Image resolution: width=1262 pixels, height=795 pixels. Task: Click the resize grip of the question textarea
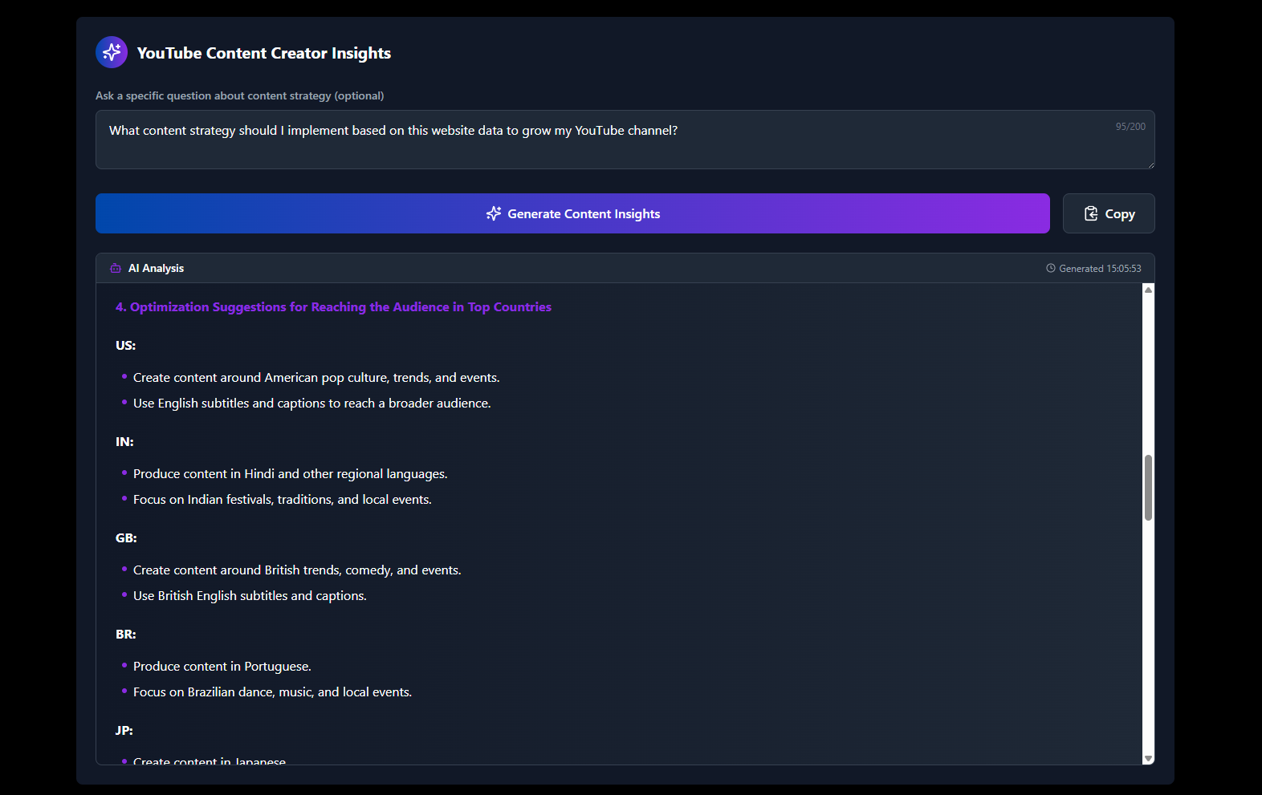pos(1150,164)
